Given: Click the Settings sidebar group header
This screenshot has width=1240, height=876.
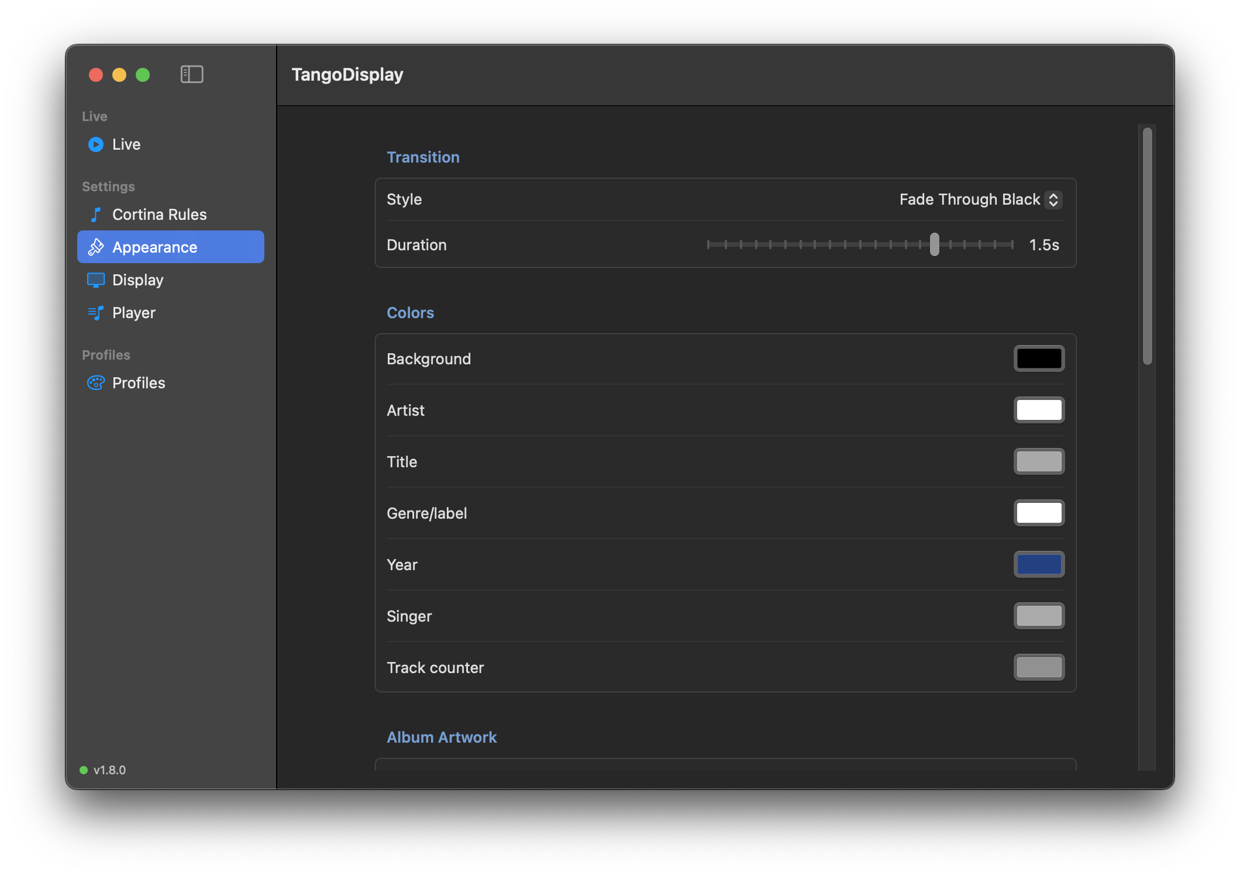Looking at the screenshot, I should 108,187.
